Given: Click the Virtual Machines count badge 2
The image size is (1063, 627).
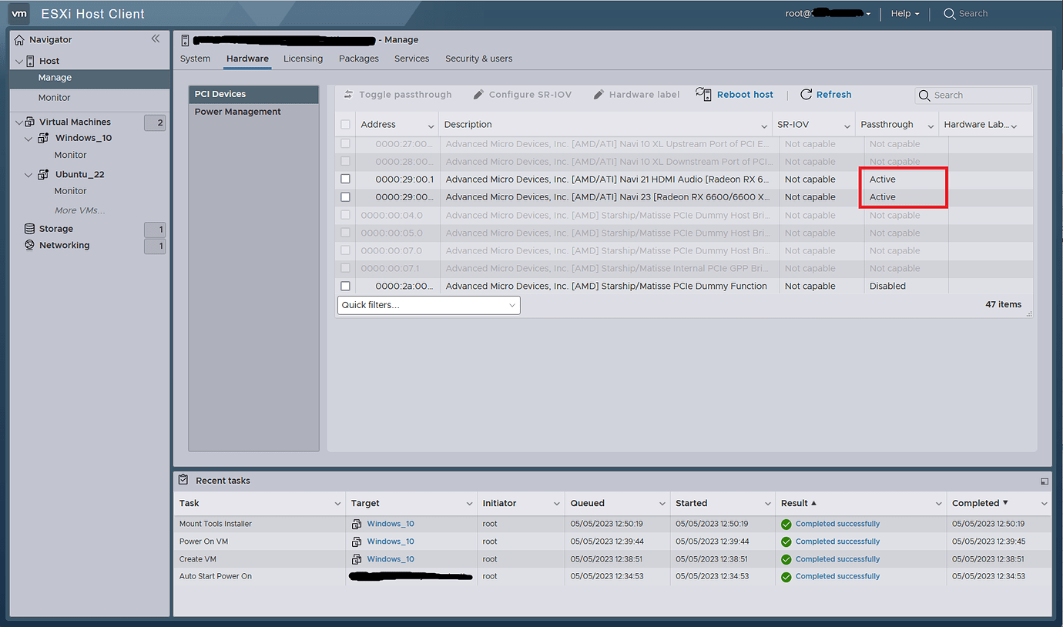Looking at the screenshot, I should click(x=155, y=122).
